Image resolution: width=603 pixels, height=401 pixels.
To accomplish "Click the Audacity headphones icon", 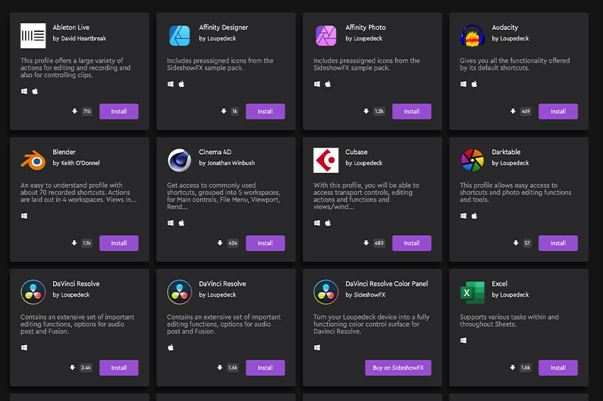I will point(472,35).
